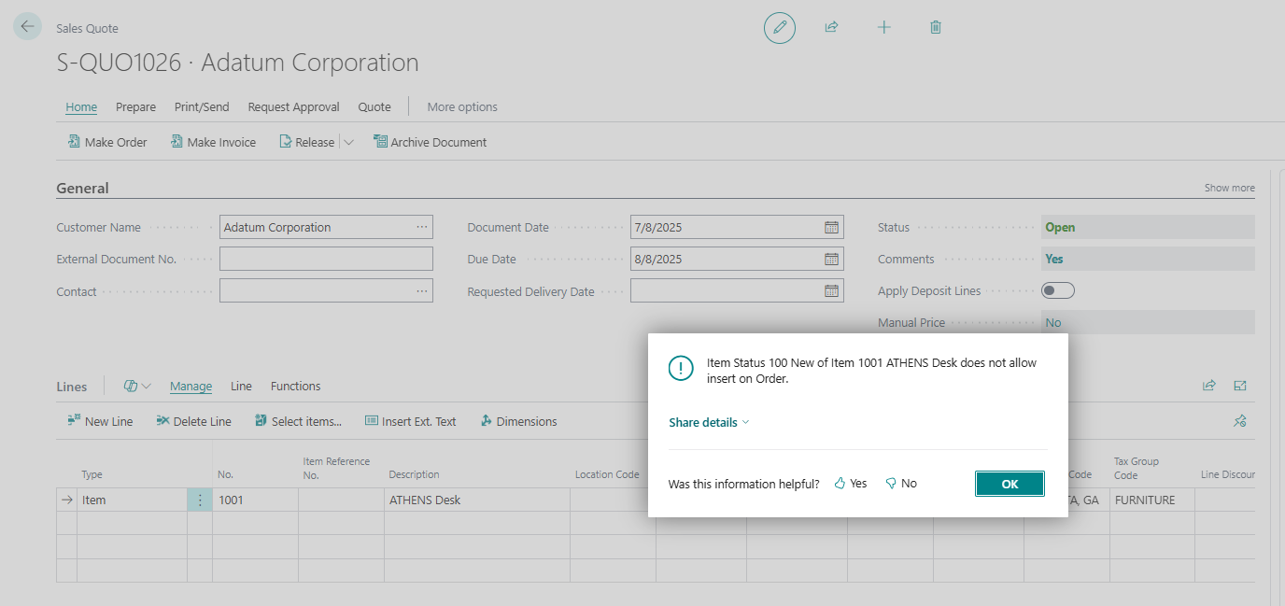
Task: Open the Print/Send tab
Action: tap(202, 106)
